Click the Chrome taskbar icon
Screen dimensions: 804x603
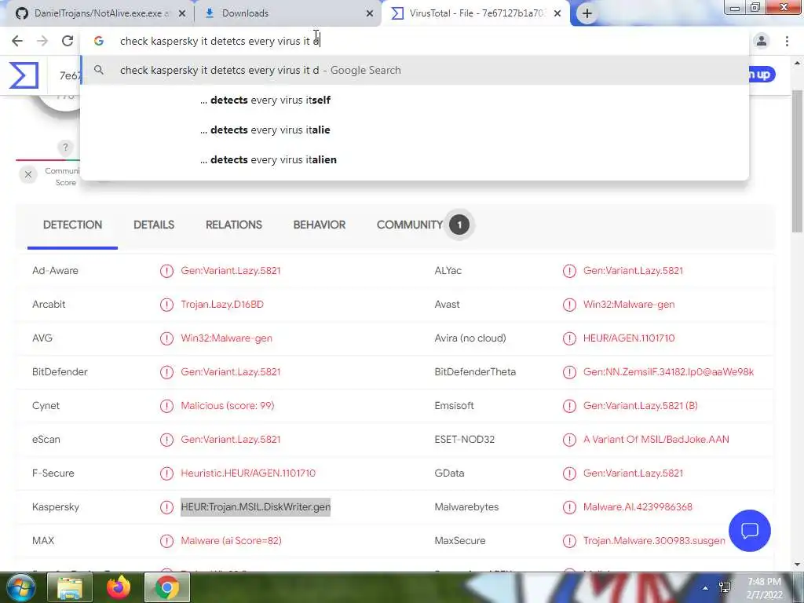(x=167, y=587)
